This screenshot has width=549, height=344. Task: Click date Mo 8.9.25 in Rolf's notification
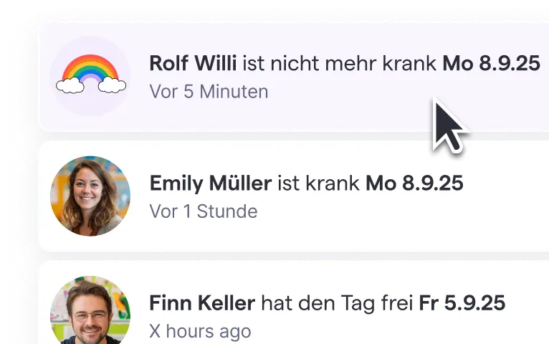[491, 63]
